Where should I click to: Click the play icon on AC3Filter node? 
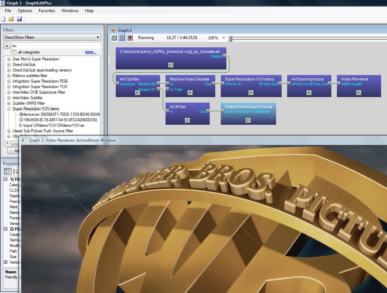(x=188, y=120)
